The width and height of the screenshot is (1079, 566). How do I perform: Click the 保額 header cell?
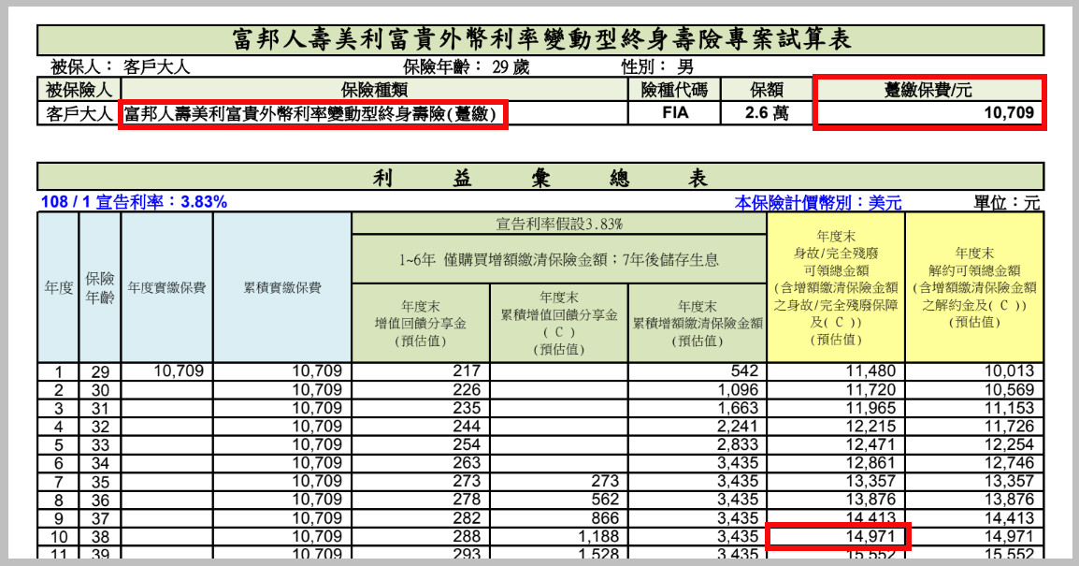[x=767, y=90]
